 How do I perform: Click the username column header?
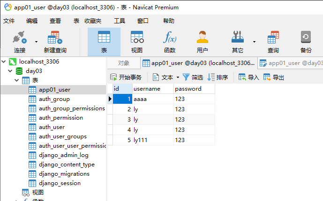coord(153,89)
